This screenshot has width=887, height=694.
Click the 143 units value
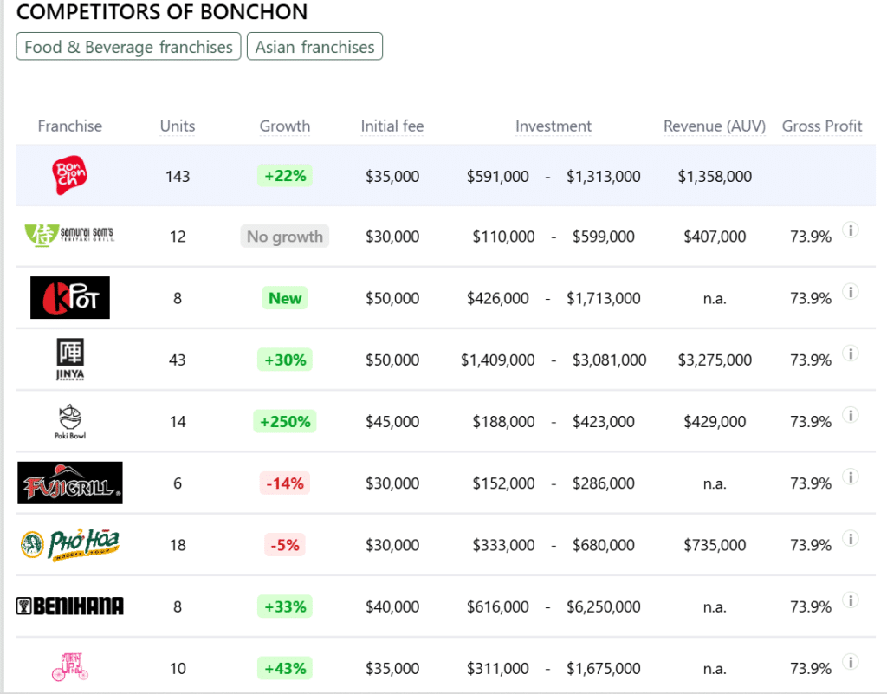[x=178, y=177]
